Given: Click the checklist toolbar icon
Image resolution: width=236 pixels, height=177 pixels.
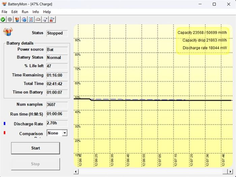Looking at the screenshot, I should click(x=31, y=20).
